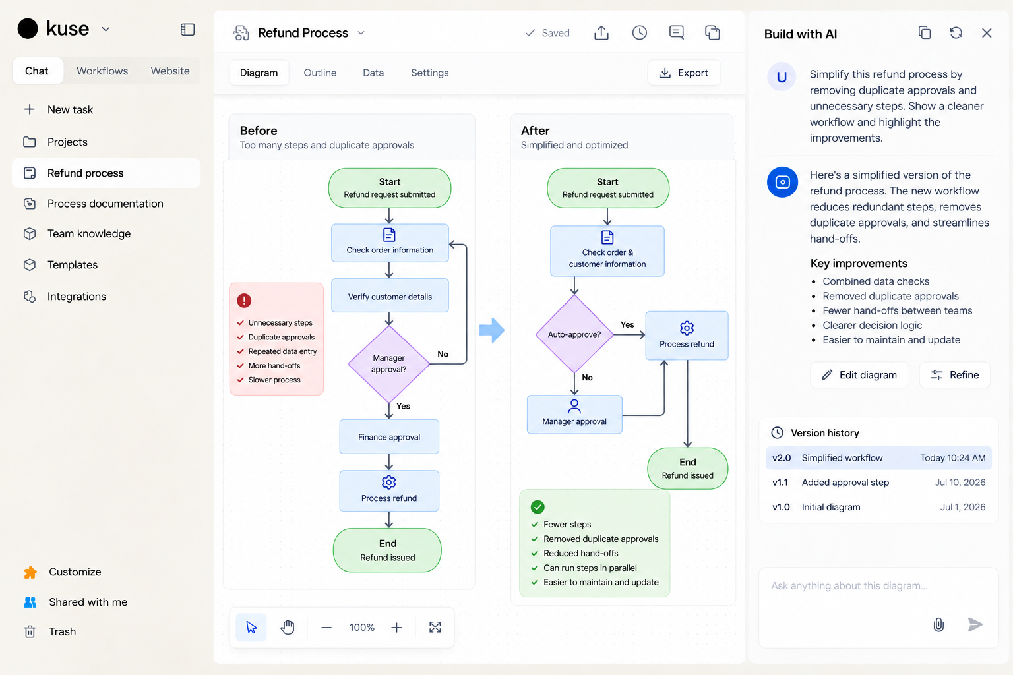Screen dimensions: 1013x675
Task: Open the history clock icon in header
Action: pyautogui.click(x=639, y=33)
